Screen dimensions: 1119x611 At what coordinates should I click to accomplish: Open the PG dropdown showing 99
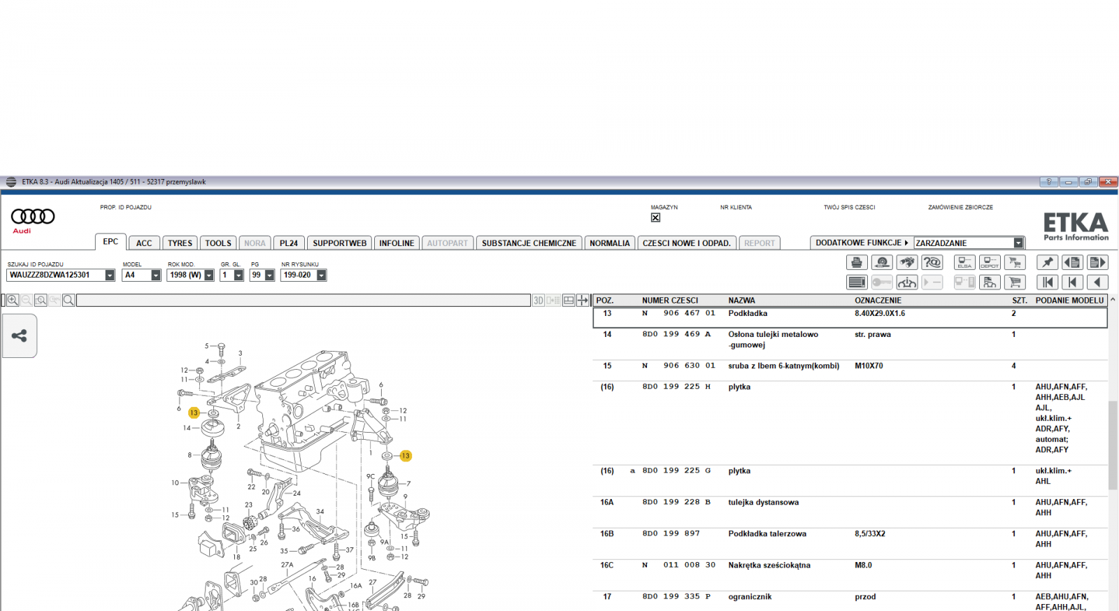[269, 275]
